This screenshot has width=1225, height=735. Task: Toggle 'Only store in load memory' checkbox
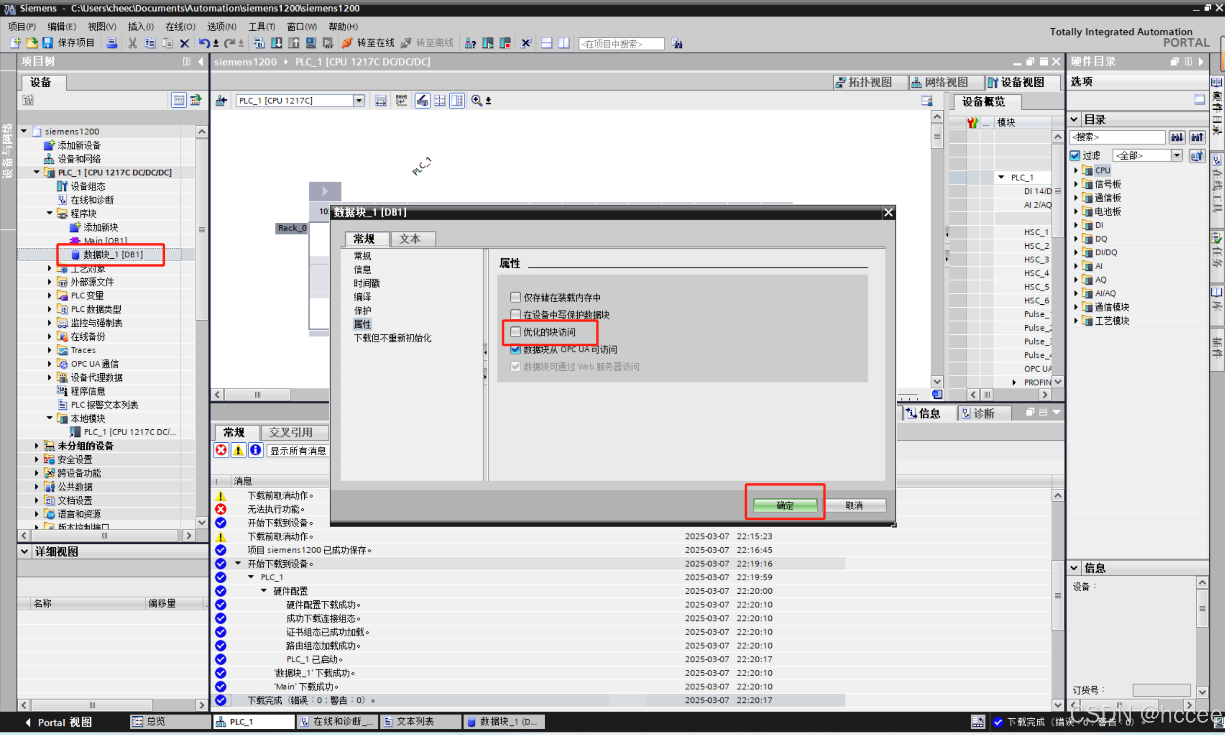515,297
